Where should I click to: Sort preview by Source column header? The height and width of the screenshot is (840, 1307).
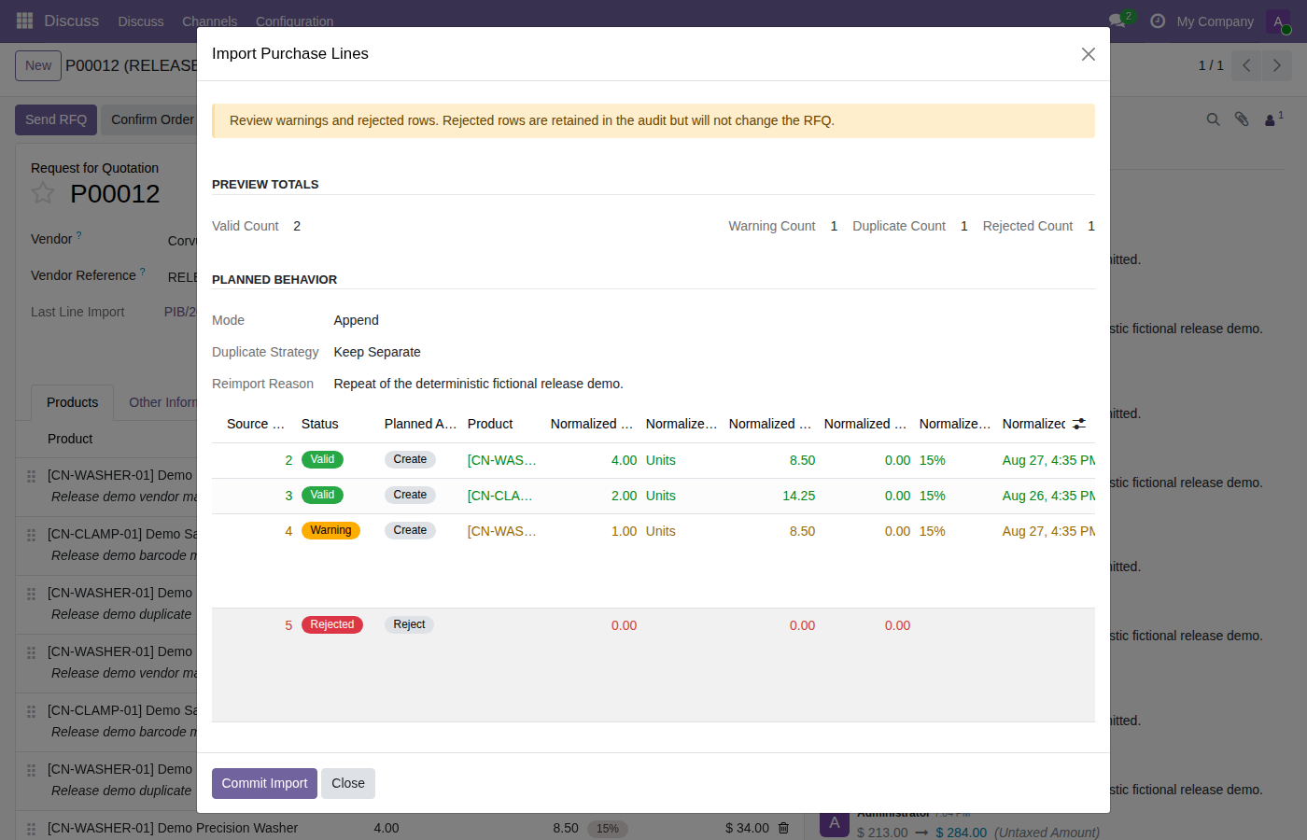256,424
